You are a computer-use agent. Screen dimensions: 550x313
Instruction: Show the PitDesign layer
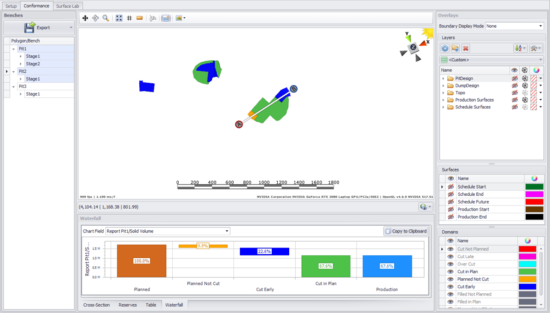515,79
